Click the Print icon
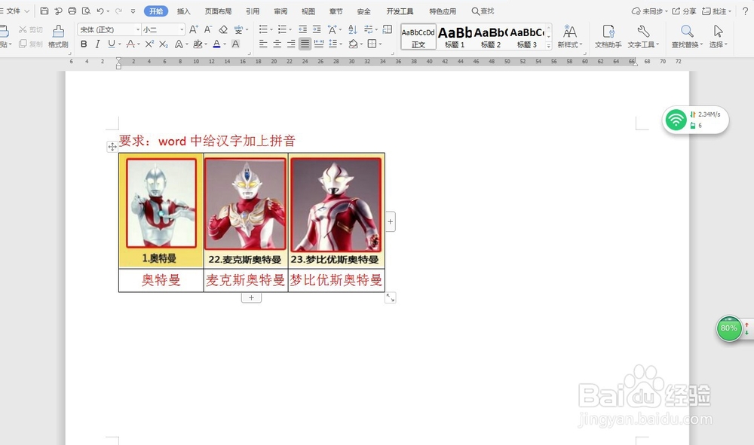Screen dimensions: 754x445 72,11
